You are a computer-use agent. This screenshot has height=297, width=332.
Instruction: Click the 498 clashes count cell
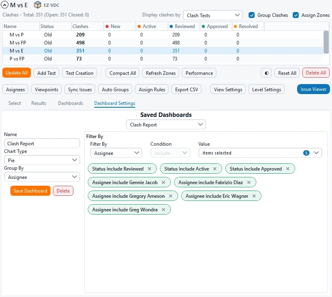click(x=81, y=43)
